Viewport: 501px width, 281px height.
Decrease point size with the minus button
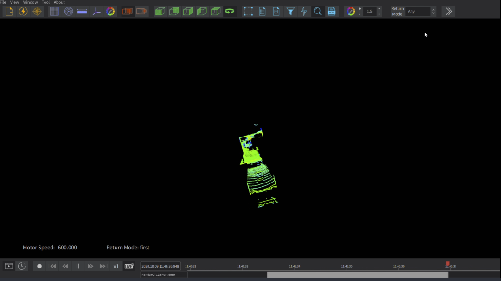click(x=379, y=14)
